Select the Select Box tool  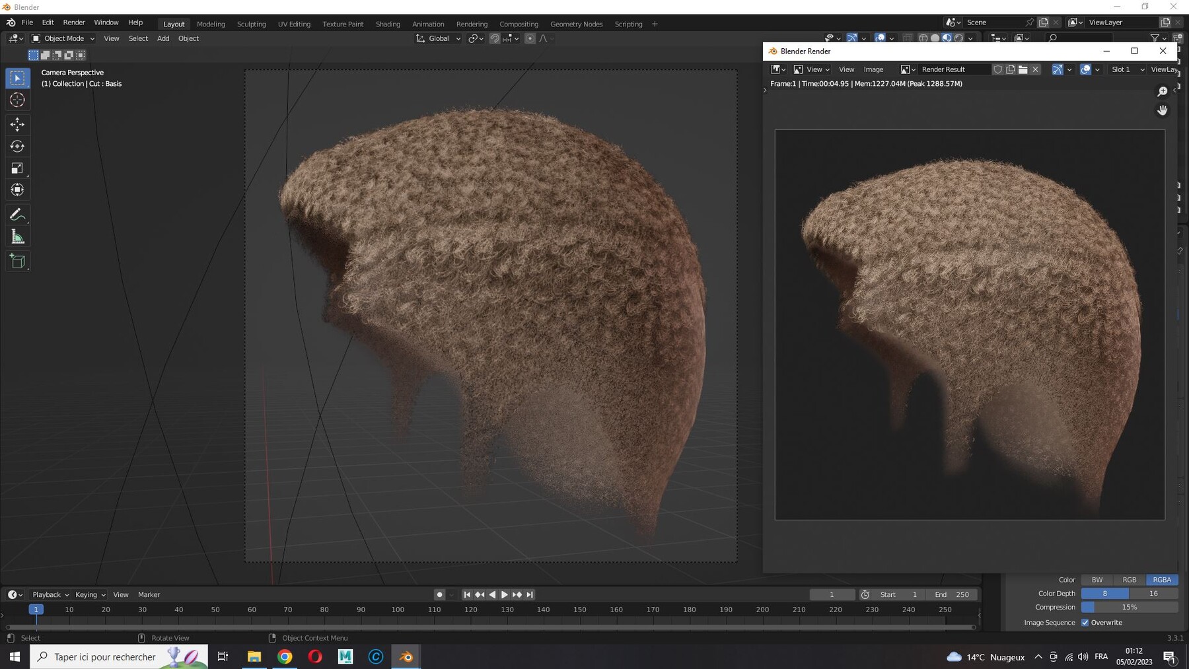18,78
